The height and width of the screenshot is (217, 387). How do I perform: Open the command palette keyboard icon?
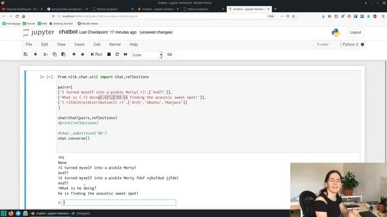169,54
